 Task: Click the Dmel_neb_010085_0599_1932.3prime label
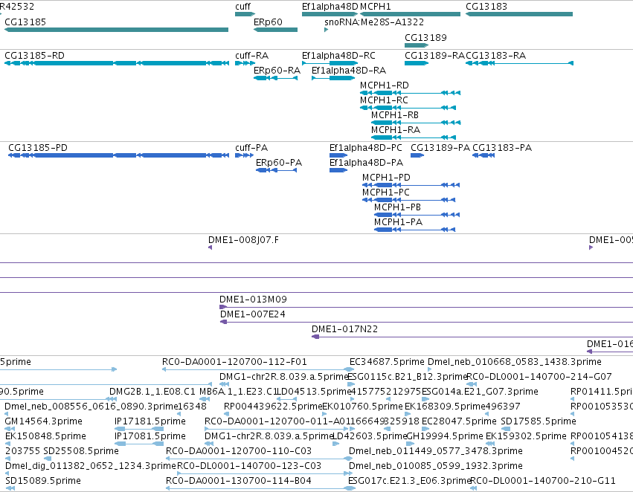tap(436, 466)
